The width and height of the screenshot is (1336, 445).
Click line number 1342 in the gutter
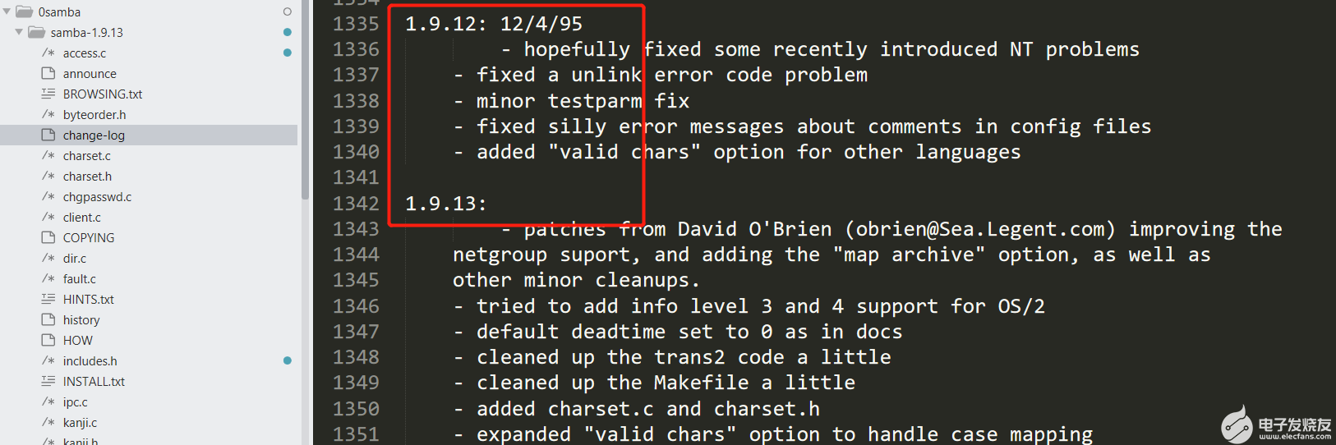pos(356,204)
